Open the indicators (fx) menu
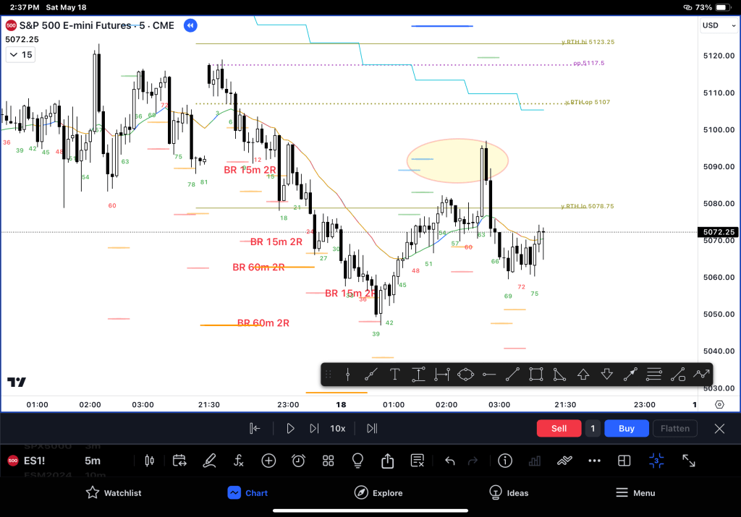Screen dimensions: 741x517 coord(239,461)
